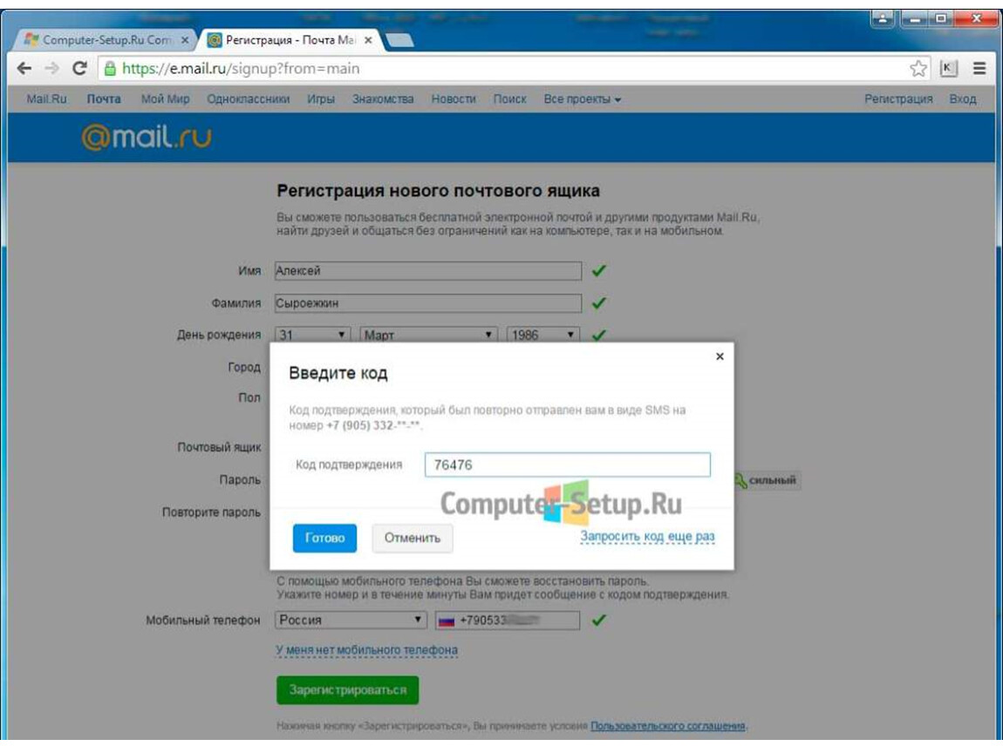Screen dimensions: 1003x753
Task: Click the Код подтверждения input field
Action: coord(568,465)
